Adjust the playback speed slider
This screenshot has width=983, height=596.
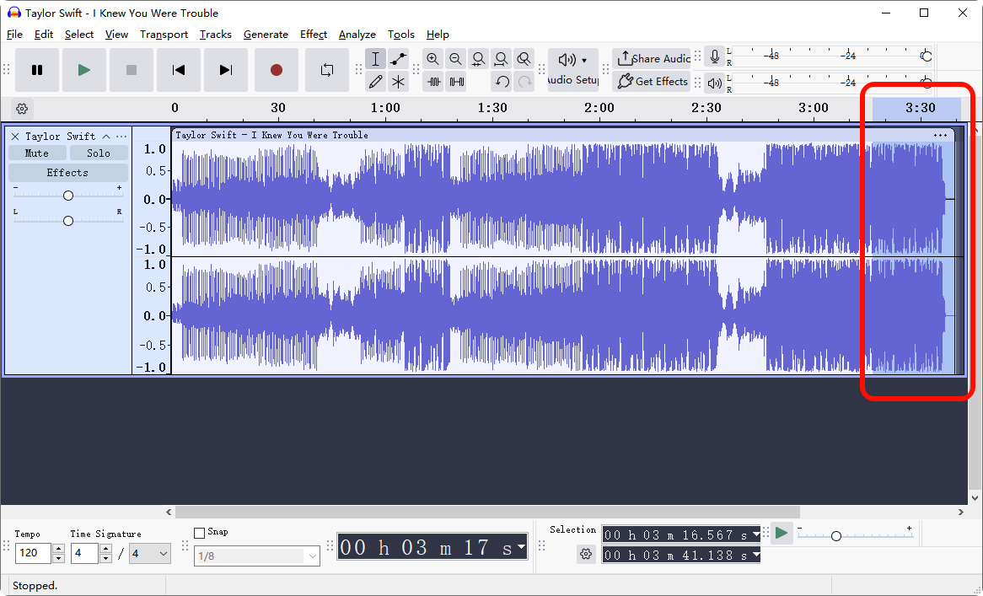(835, 536)
